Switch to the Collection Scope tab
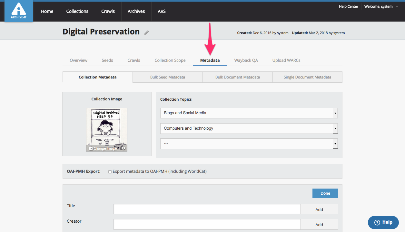 coord(170,60)
